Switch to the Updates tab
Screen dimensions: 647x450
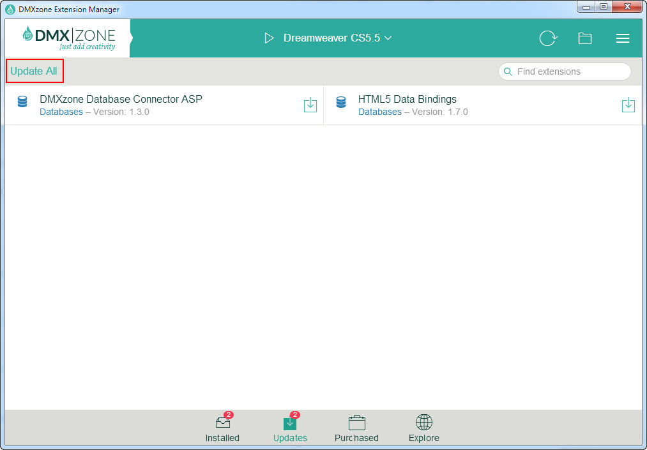[290, 427]
